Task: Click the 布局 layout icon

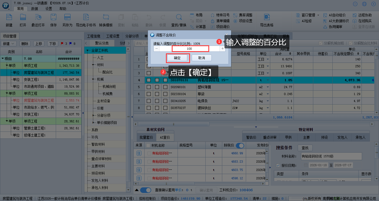Action: pos(192,15)
